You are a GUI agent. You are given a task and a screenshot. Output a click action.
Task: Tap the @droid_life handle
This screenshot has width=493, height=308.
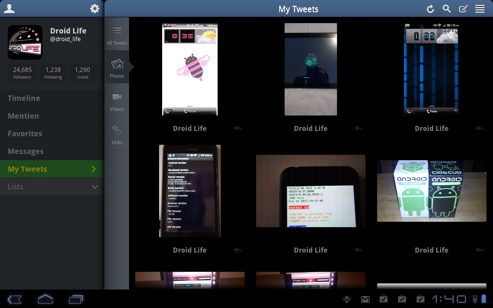65,39
